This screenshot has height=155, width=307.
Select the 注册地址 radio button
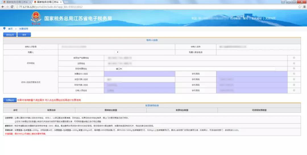(294, 63)
